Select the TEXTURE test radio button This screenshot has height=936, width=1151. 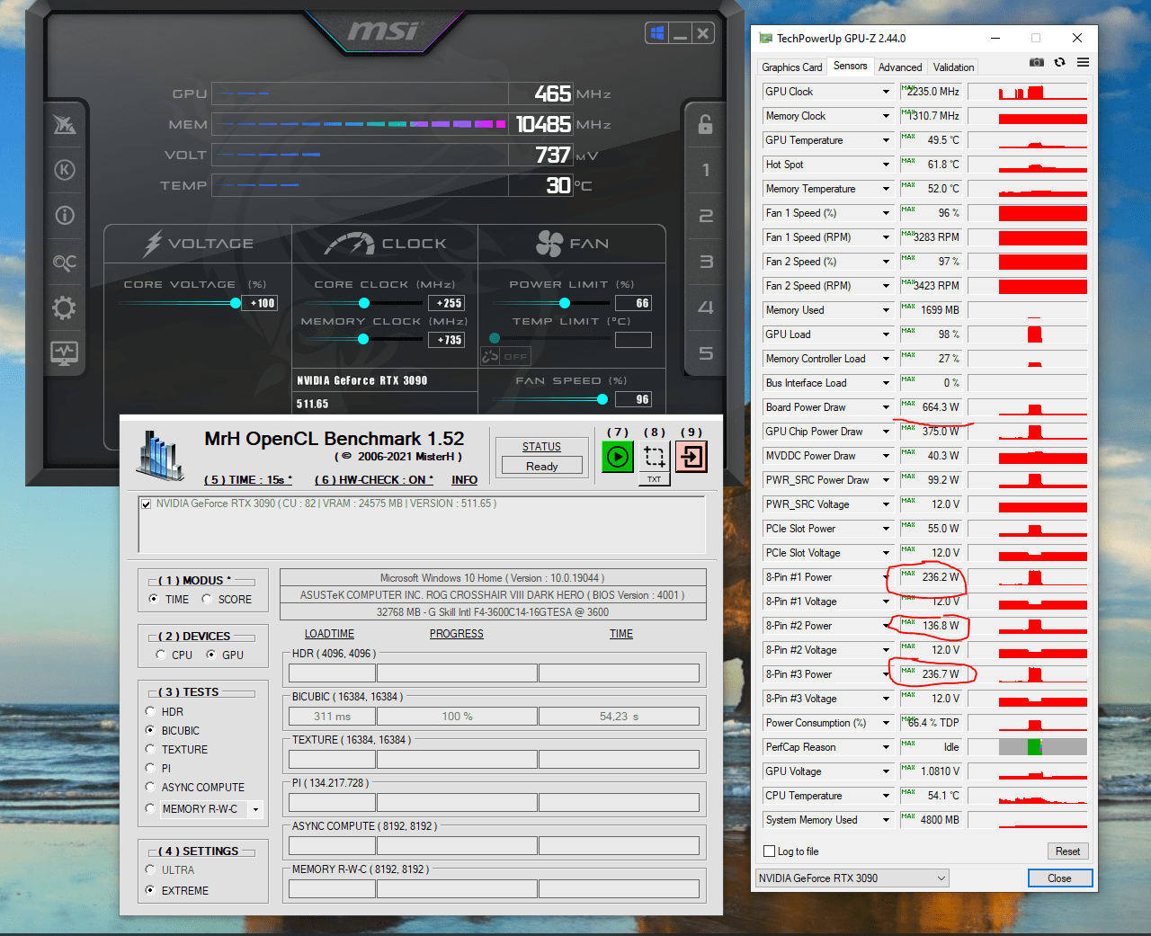[150, 749]
